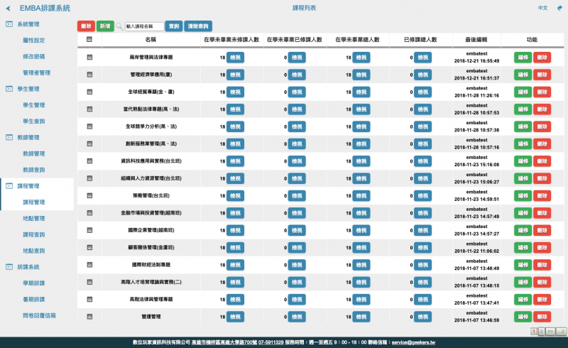Image resolution: width=568 pixels, height=348 pixels.
Task: Click the 清除查詢 button
Action: pos(198,26)
